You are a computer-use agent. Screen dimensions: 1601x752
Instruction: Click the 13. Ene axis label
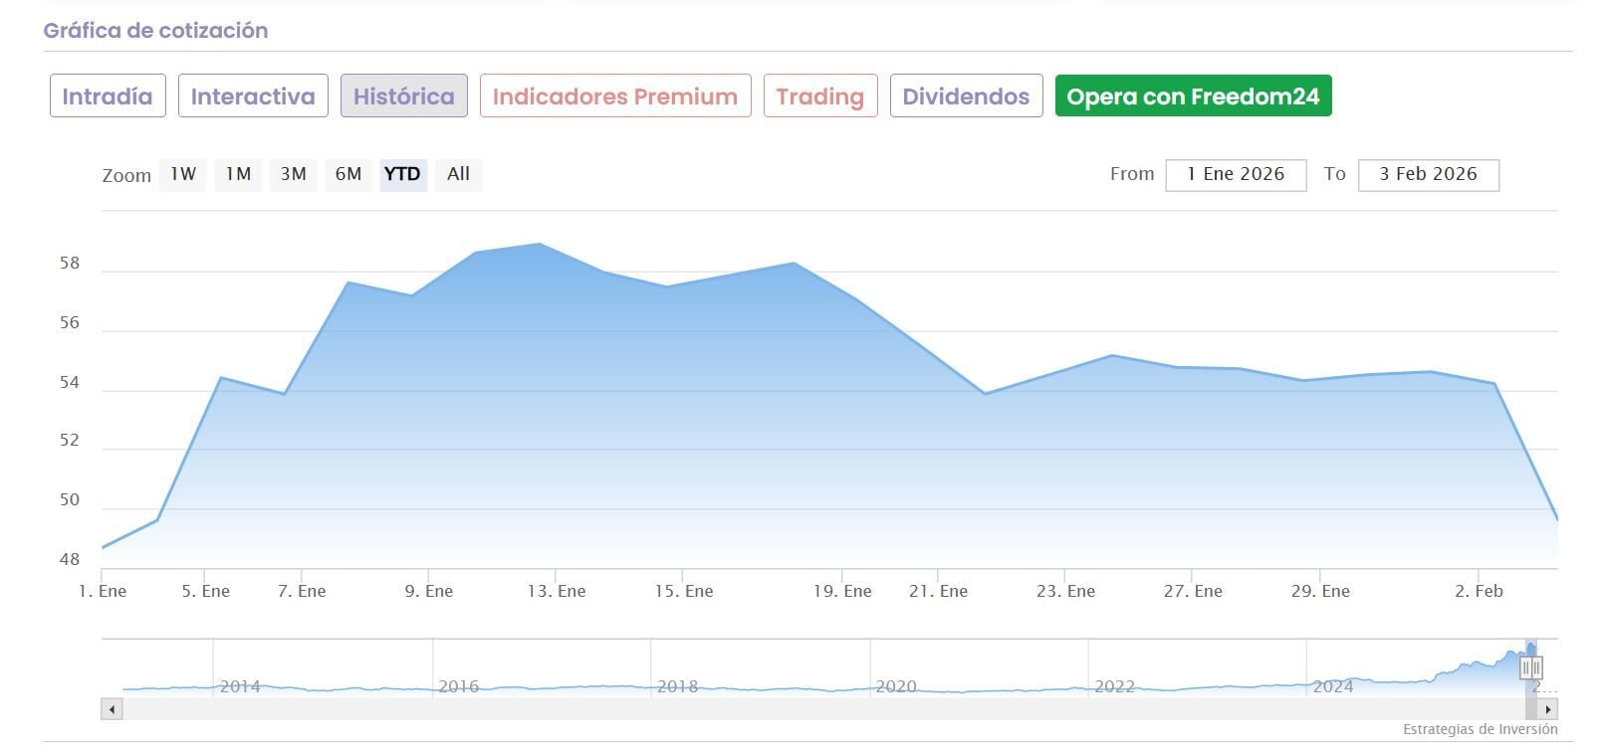tap(557, 591)
